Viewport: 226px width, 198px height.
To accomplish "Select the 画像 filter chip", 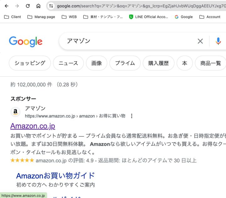I will coord(97,63).
